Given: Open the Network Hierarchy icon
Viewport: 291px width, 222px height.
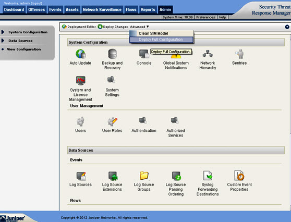Looking at the screenshot, I should 208,54.
